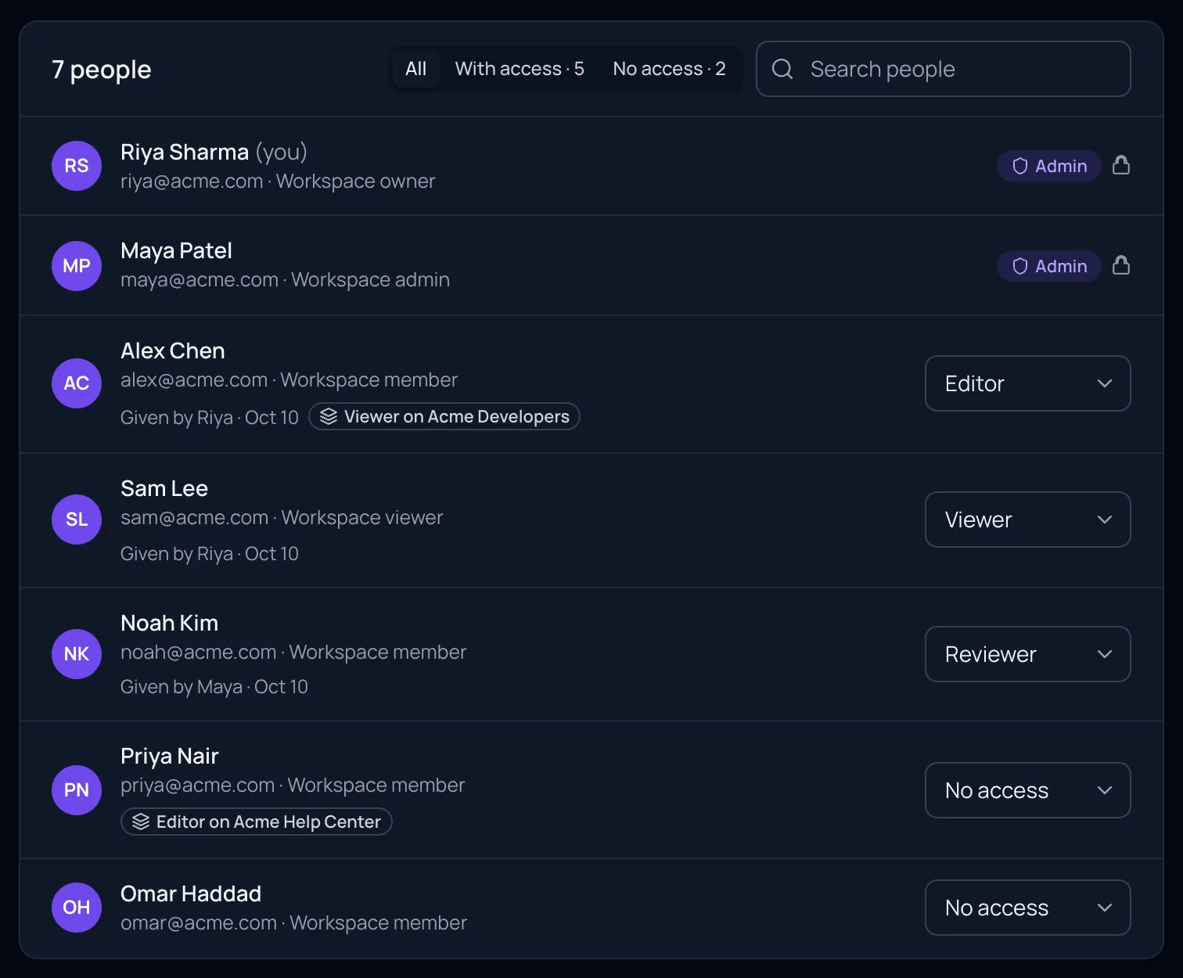This screenshot has height=978, width=1183.
Task: Click the shield icon in Riya Sharma's Admin badge
Action: pos(1020,166)
